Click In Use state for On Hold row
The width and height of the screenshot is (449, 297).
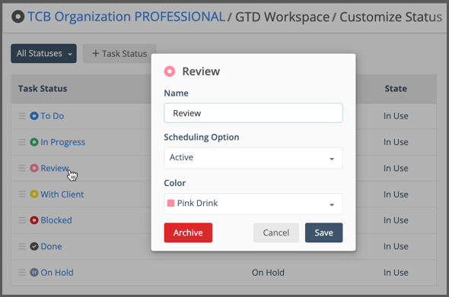396,273
